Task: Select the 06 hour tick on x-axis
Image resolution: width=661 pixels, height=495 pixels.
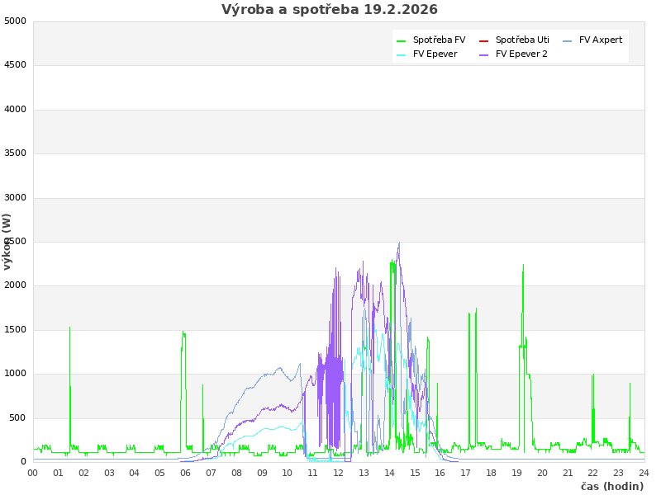Action: pos(186,473)
